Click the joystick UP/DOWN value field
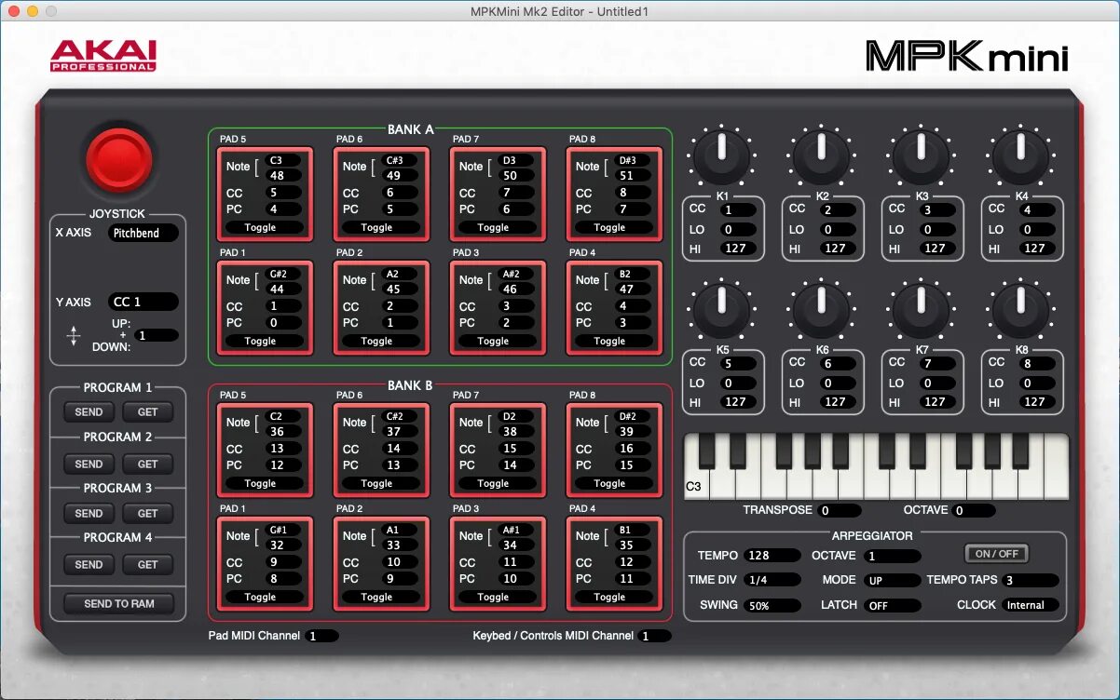1120x700 pixels. click(x=156, y=335)
